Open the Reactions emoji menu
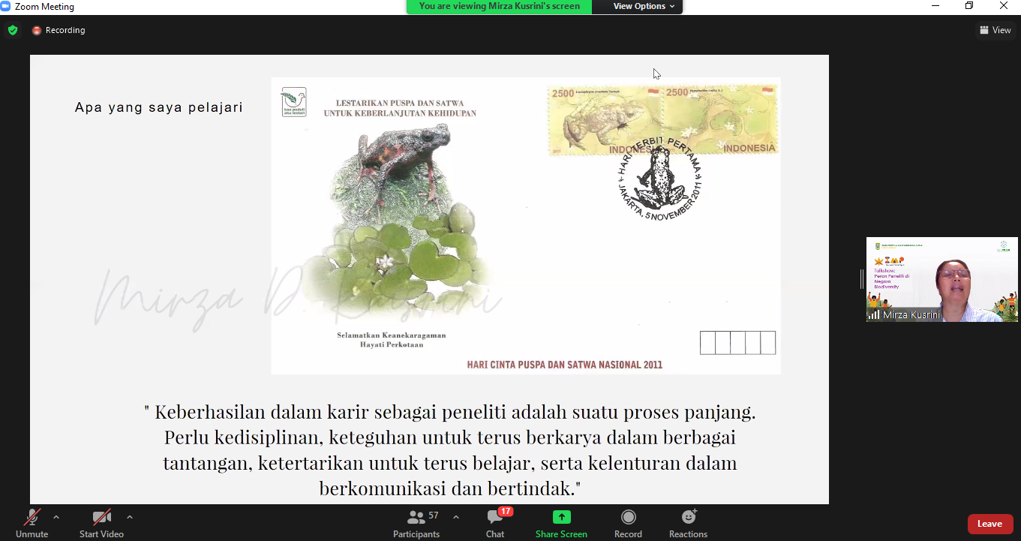The width and height of the screenshot is (1021, 541). pos(688,523)
